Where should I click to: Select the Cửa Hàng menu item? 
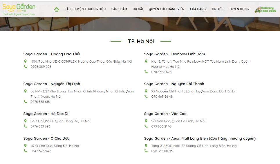click(x=198, y=9)
